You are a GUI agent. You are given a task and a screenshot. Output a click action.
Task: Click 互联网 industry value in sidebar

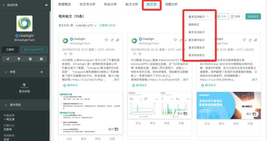tap(7, 130)
